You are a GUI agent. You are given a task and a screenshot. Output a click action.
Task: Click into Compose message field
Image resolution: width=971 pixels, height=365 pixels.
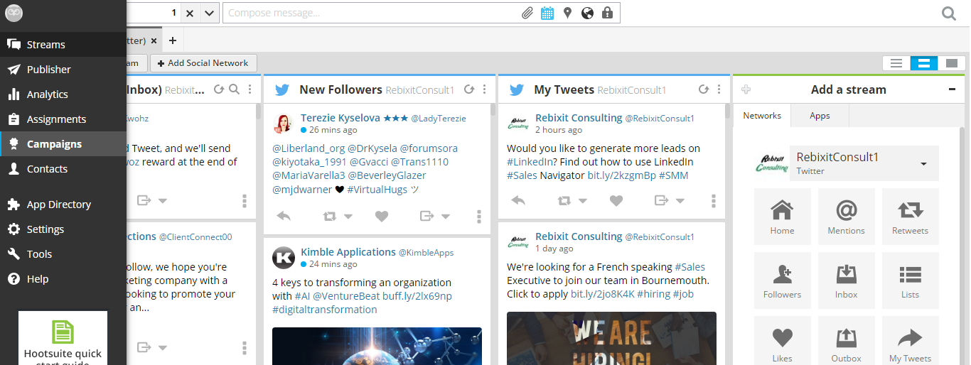pos(371,13)
